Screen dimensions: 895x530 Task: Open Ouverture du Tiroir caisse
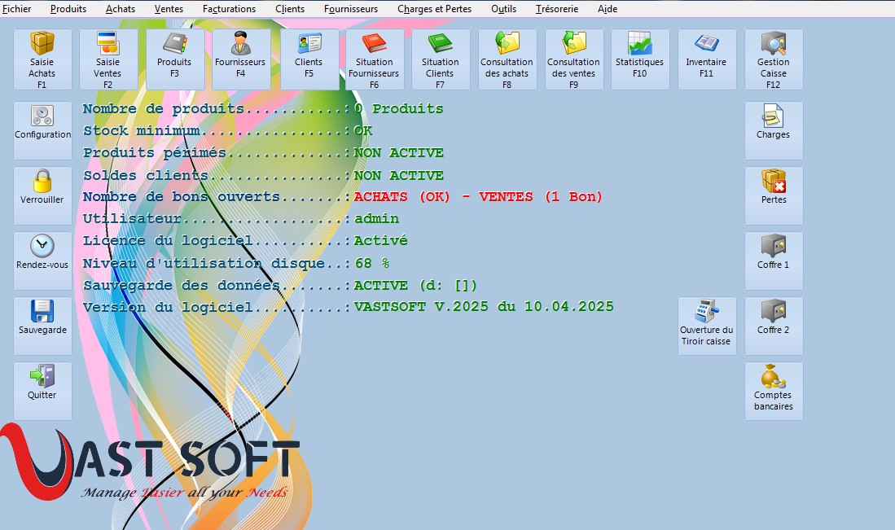pyautogui.click(x=707, y=325)
